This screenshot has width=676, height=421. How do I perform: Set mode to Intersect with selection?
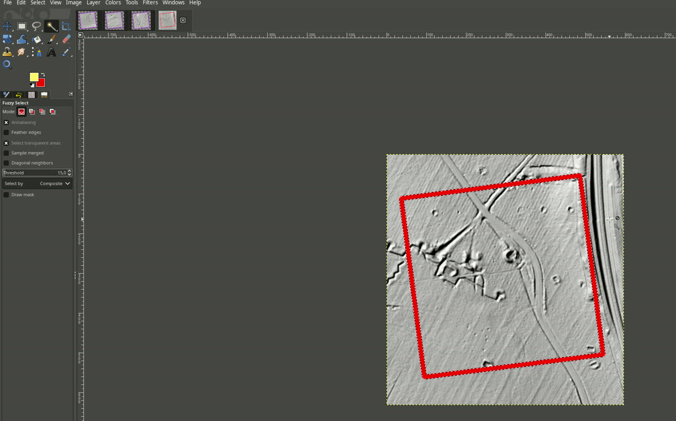[x=52, y=111]
